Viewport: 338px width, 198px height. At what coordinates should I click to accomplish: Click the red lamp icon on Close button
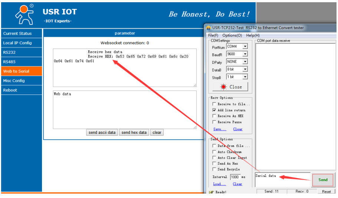(223, 87)
